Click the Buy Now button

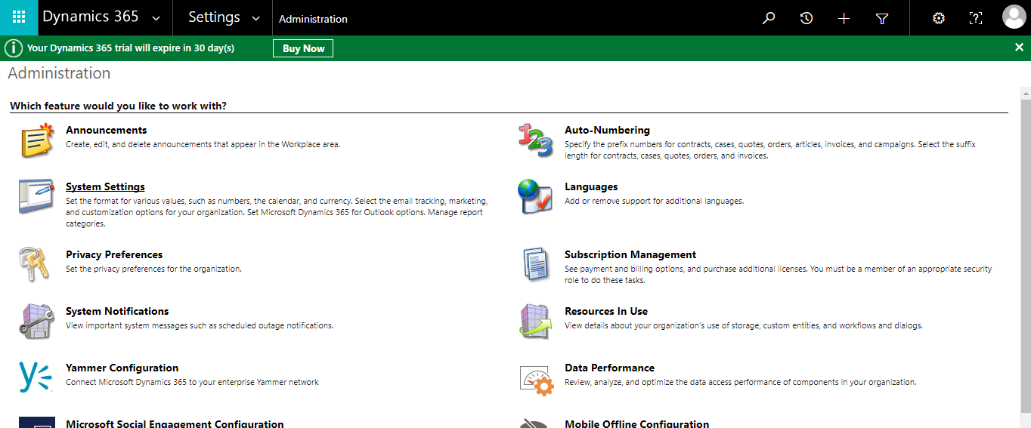pos(303,48)
